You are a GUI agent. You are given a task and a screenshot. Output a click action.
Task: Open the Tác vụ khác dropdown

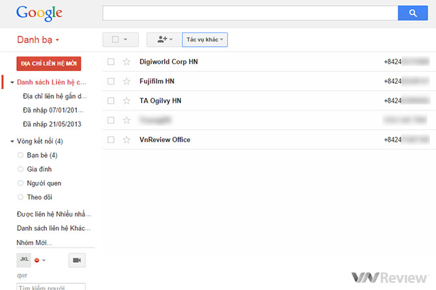[205, 40]
